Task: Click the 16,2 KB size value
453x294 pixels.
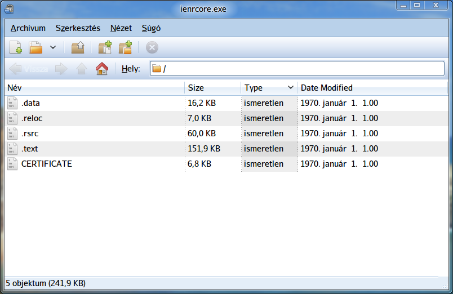Action: [x=202, y=103]
